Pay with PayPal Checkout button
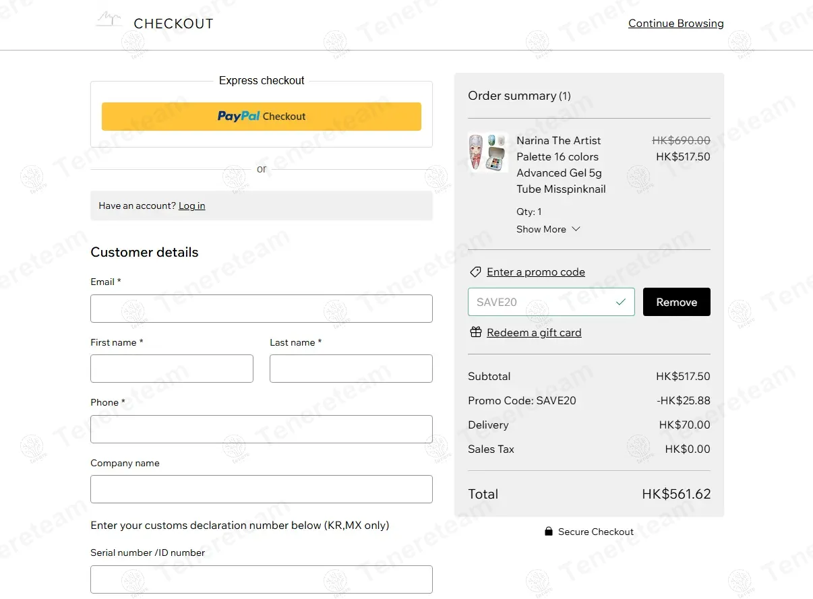 pyautogui.click(x=262, y=117)
